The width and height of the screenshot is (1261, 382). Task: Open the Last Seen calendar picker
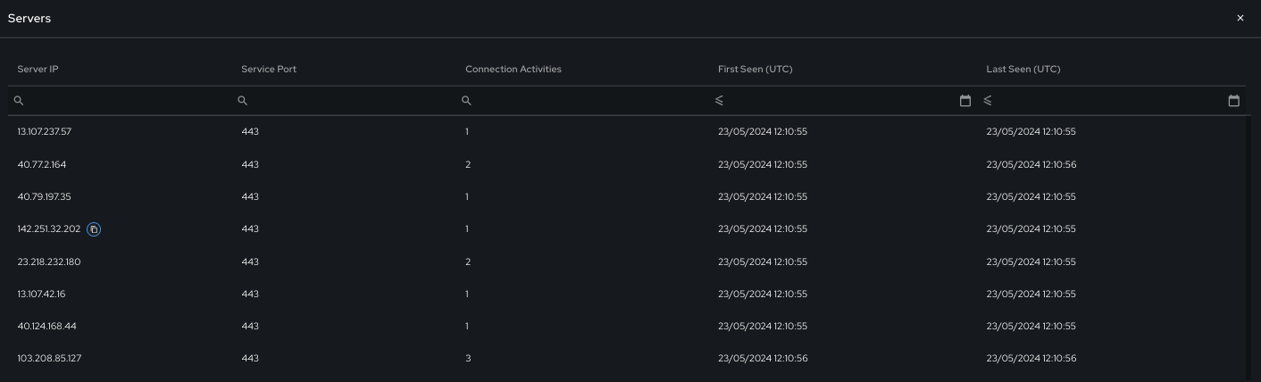click(x=1233, y=101)
